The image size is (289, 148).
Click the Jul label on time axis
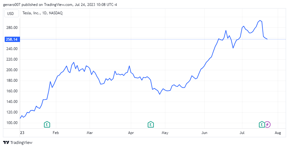[x=242, y=132]
